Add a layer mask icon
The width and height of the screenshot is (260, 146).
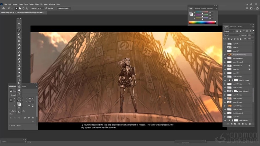(x=235, y=124)
